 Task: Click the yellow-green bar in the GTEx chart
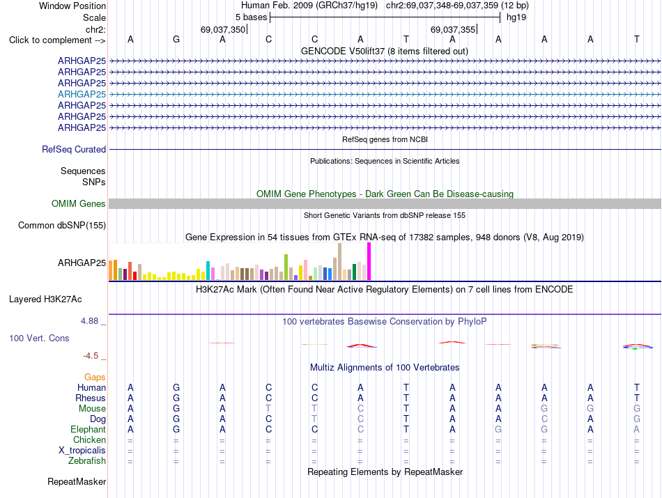point(286,267)
